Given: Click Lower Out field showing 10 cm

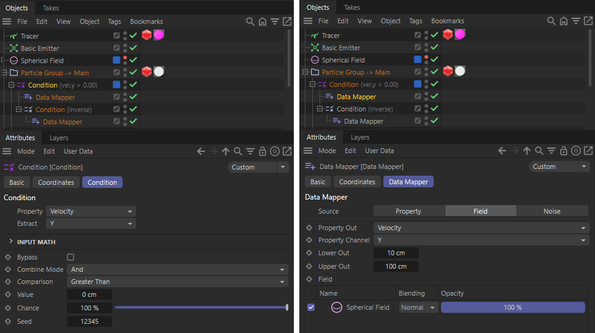Looking at the screenshot, I should (396, 253).
